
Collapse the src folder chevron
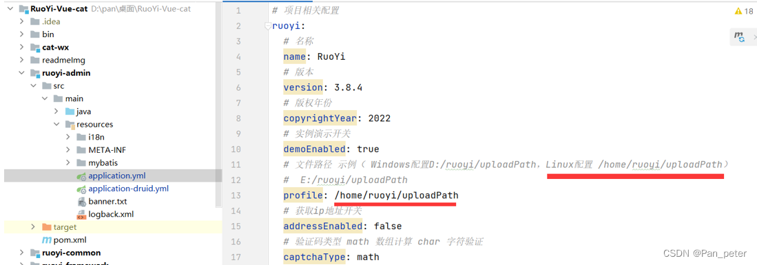(33, 86)
